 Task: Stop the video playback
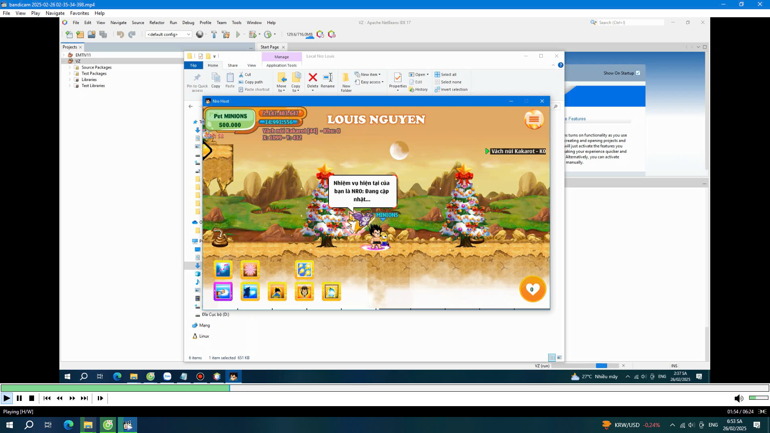(32, 398)
